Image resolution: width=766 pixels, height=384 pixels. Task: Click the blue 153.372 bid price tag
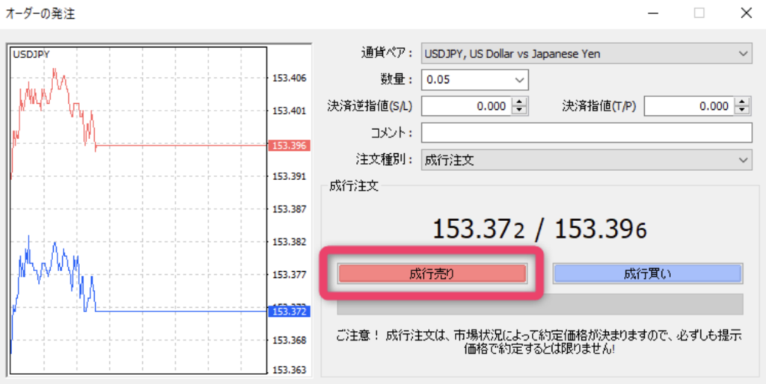(x=289, y=311)
